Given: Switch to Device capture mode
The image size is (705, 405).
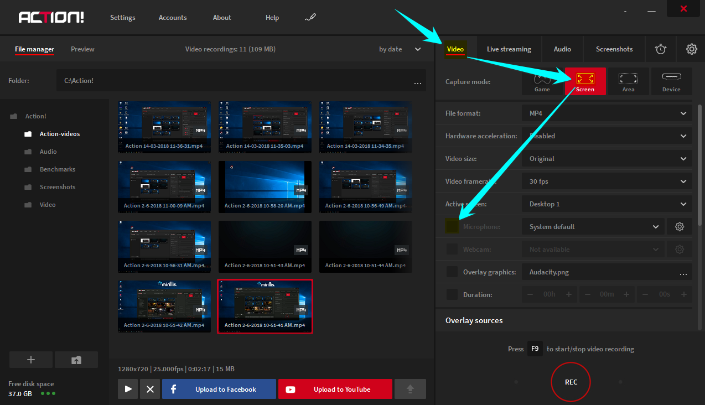Looking at the screenshot, I should (x=671, y=81).
